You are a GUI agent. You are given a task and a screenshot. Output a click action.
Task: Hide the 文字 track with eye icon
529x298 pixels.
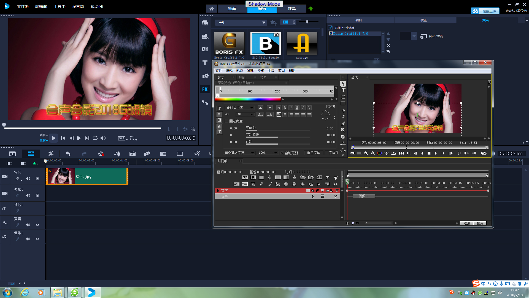click(x=313, y=191)
